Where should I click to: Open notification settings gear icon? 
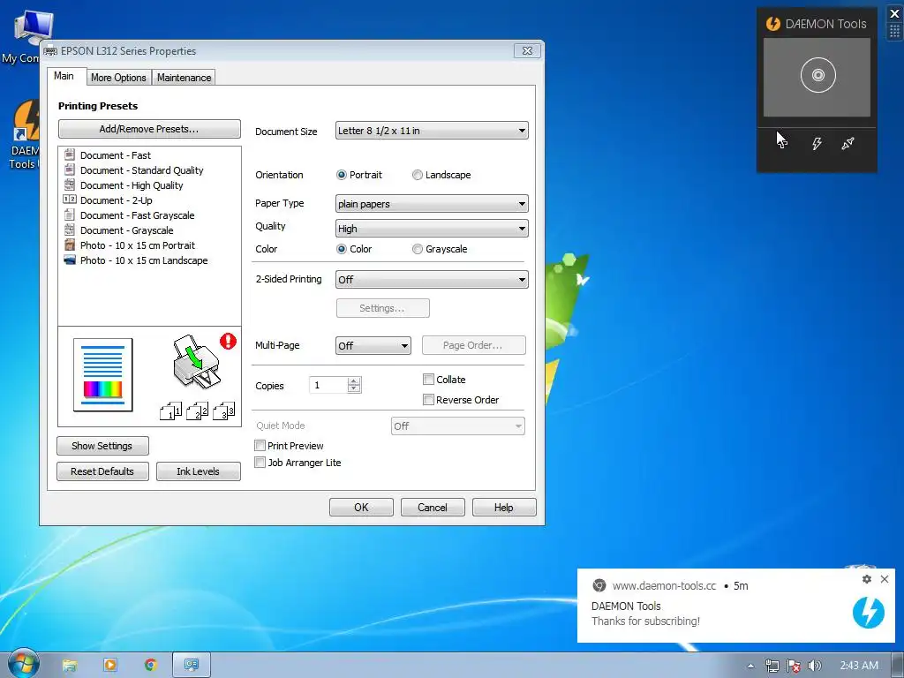tap(867, 579)
